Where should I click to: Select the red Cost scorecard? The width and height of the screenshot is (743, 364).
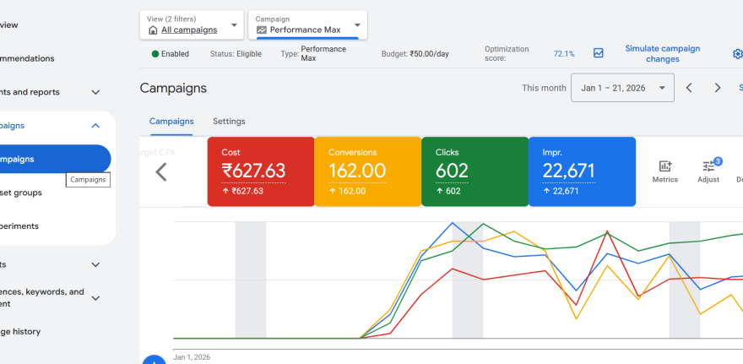pos(260,171)
